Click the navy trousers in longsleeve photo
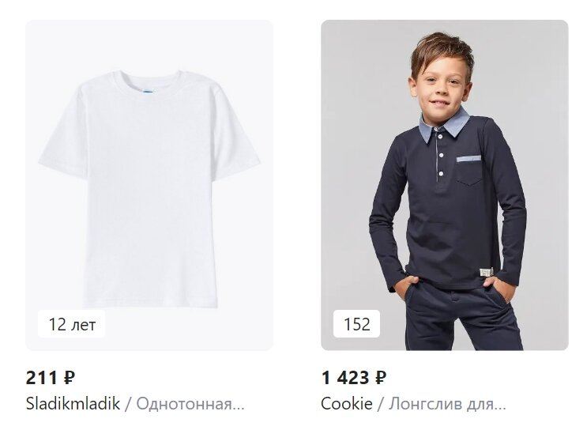 click(465, 318)
